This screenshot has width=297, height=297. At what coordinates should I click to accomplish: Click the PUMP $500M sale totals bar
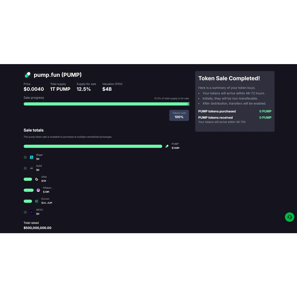[x=93, y=146]
